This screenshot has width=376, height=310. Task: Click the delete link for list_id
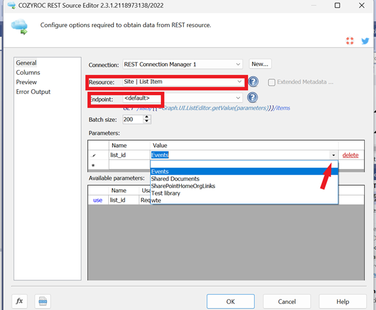(x=350, y=155)
